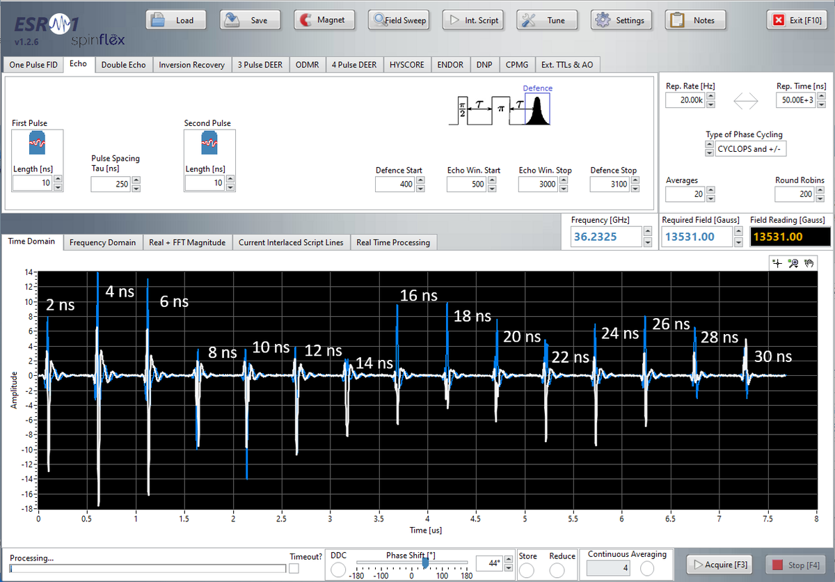Increase First Pulse Length with up arrow
The height and width of the screenshot is (582, 835).
(58, 180)
